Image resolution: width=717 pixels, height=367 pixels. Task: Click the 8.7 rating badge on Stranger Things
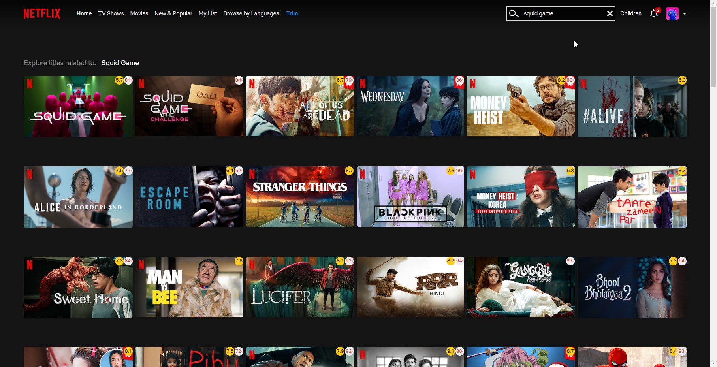tap(349, 171)
